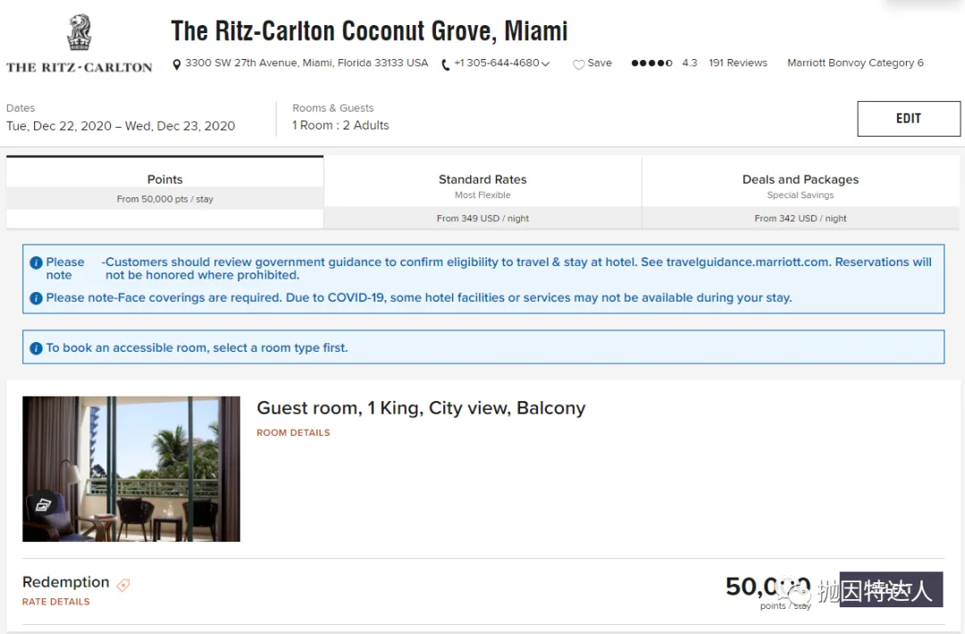Click the info icon for accessible room notice
The image size is (965, 634).
click(36, 348)
